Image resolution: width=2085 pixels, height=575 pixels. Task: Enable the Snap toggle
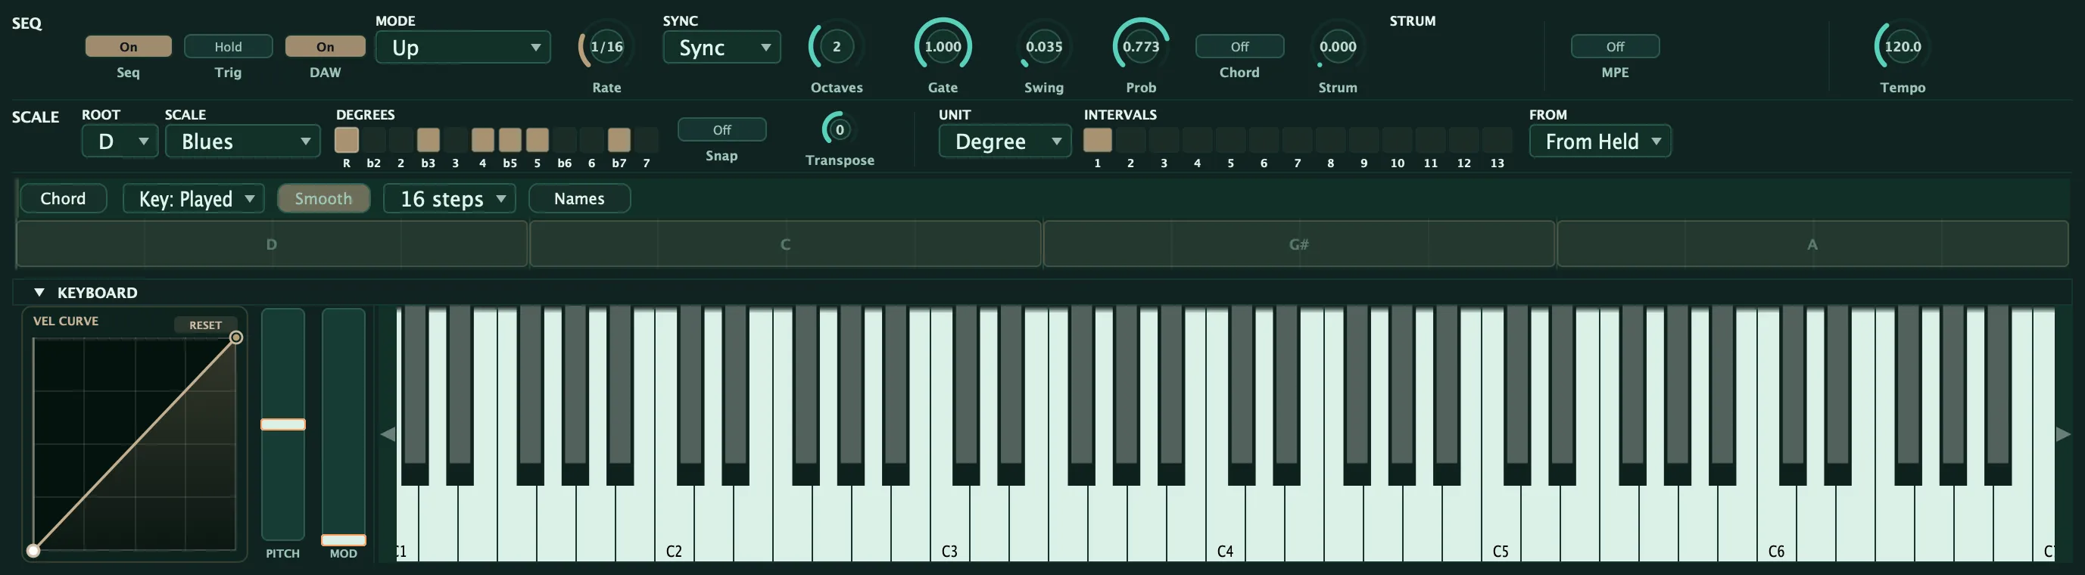(x=721, y=129)
